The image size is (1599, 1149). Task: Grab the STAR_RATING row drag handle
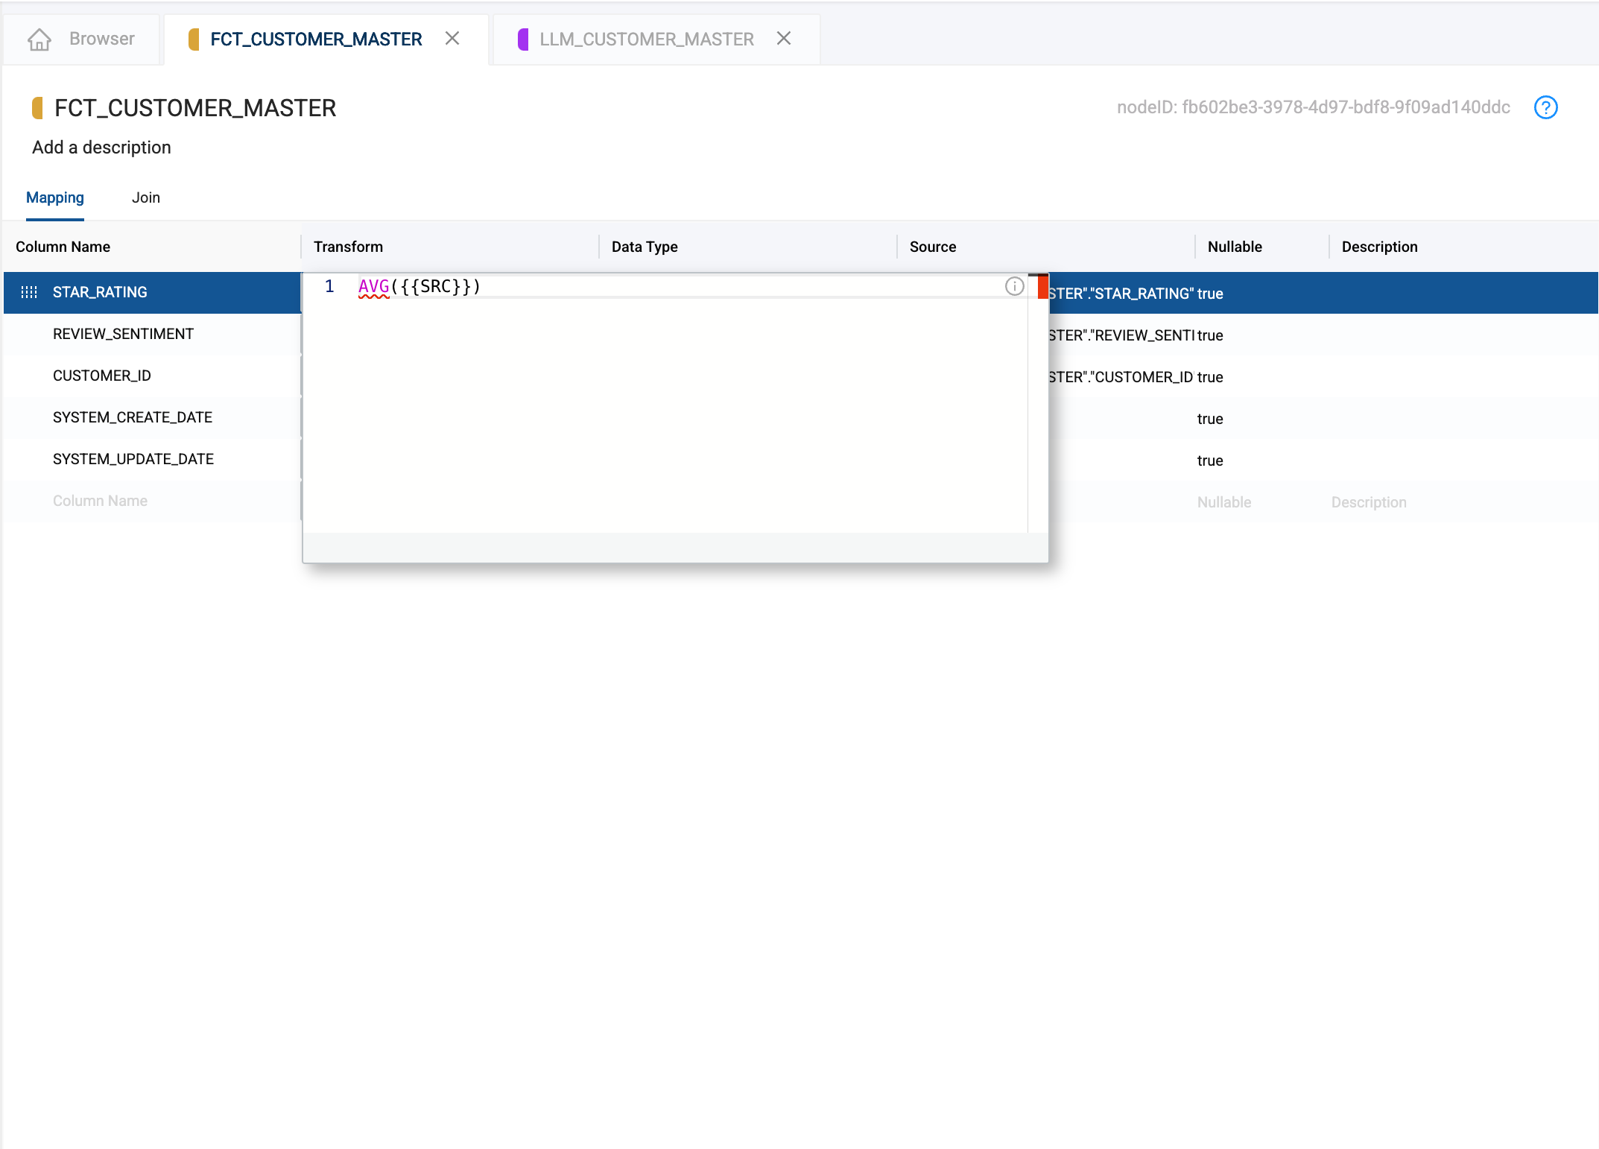tap(29, 292)
